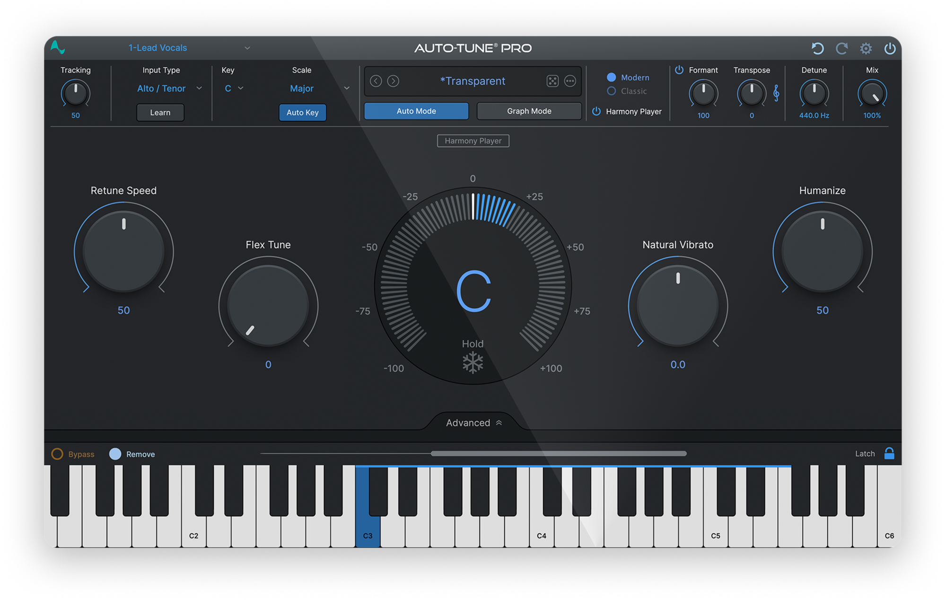This screenshot has width=946, height=600.
Task: Toggle the Formant power icon
Action: 679,70
